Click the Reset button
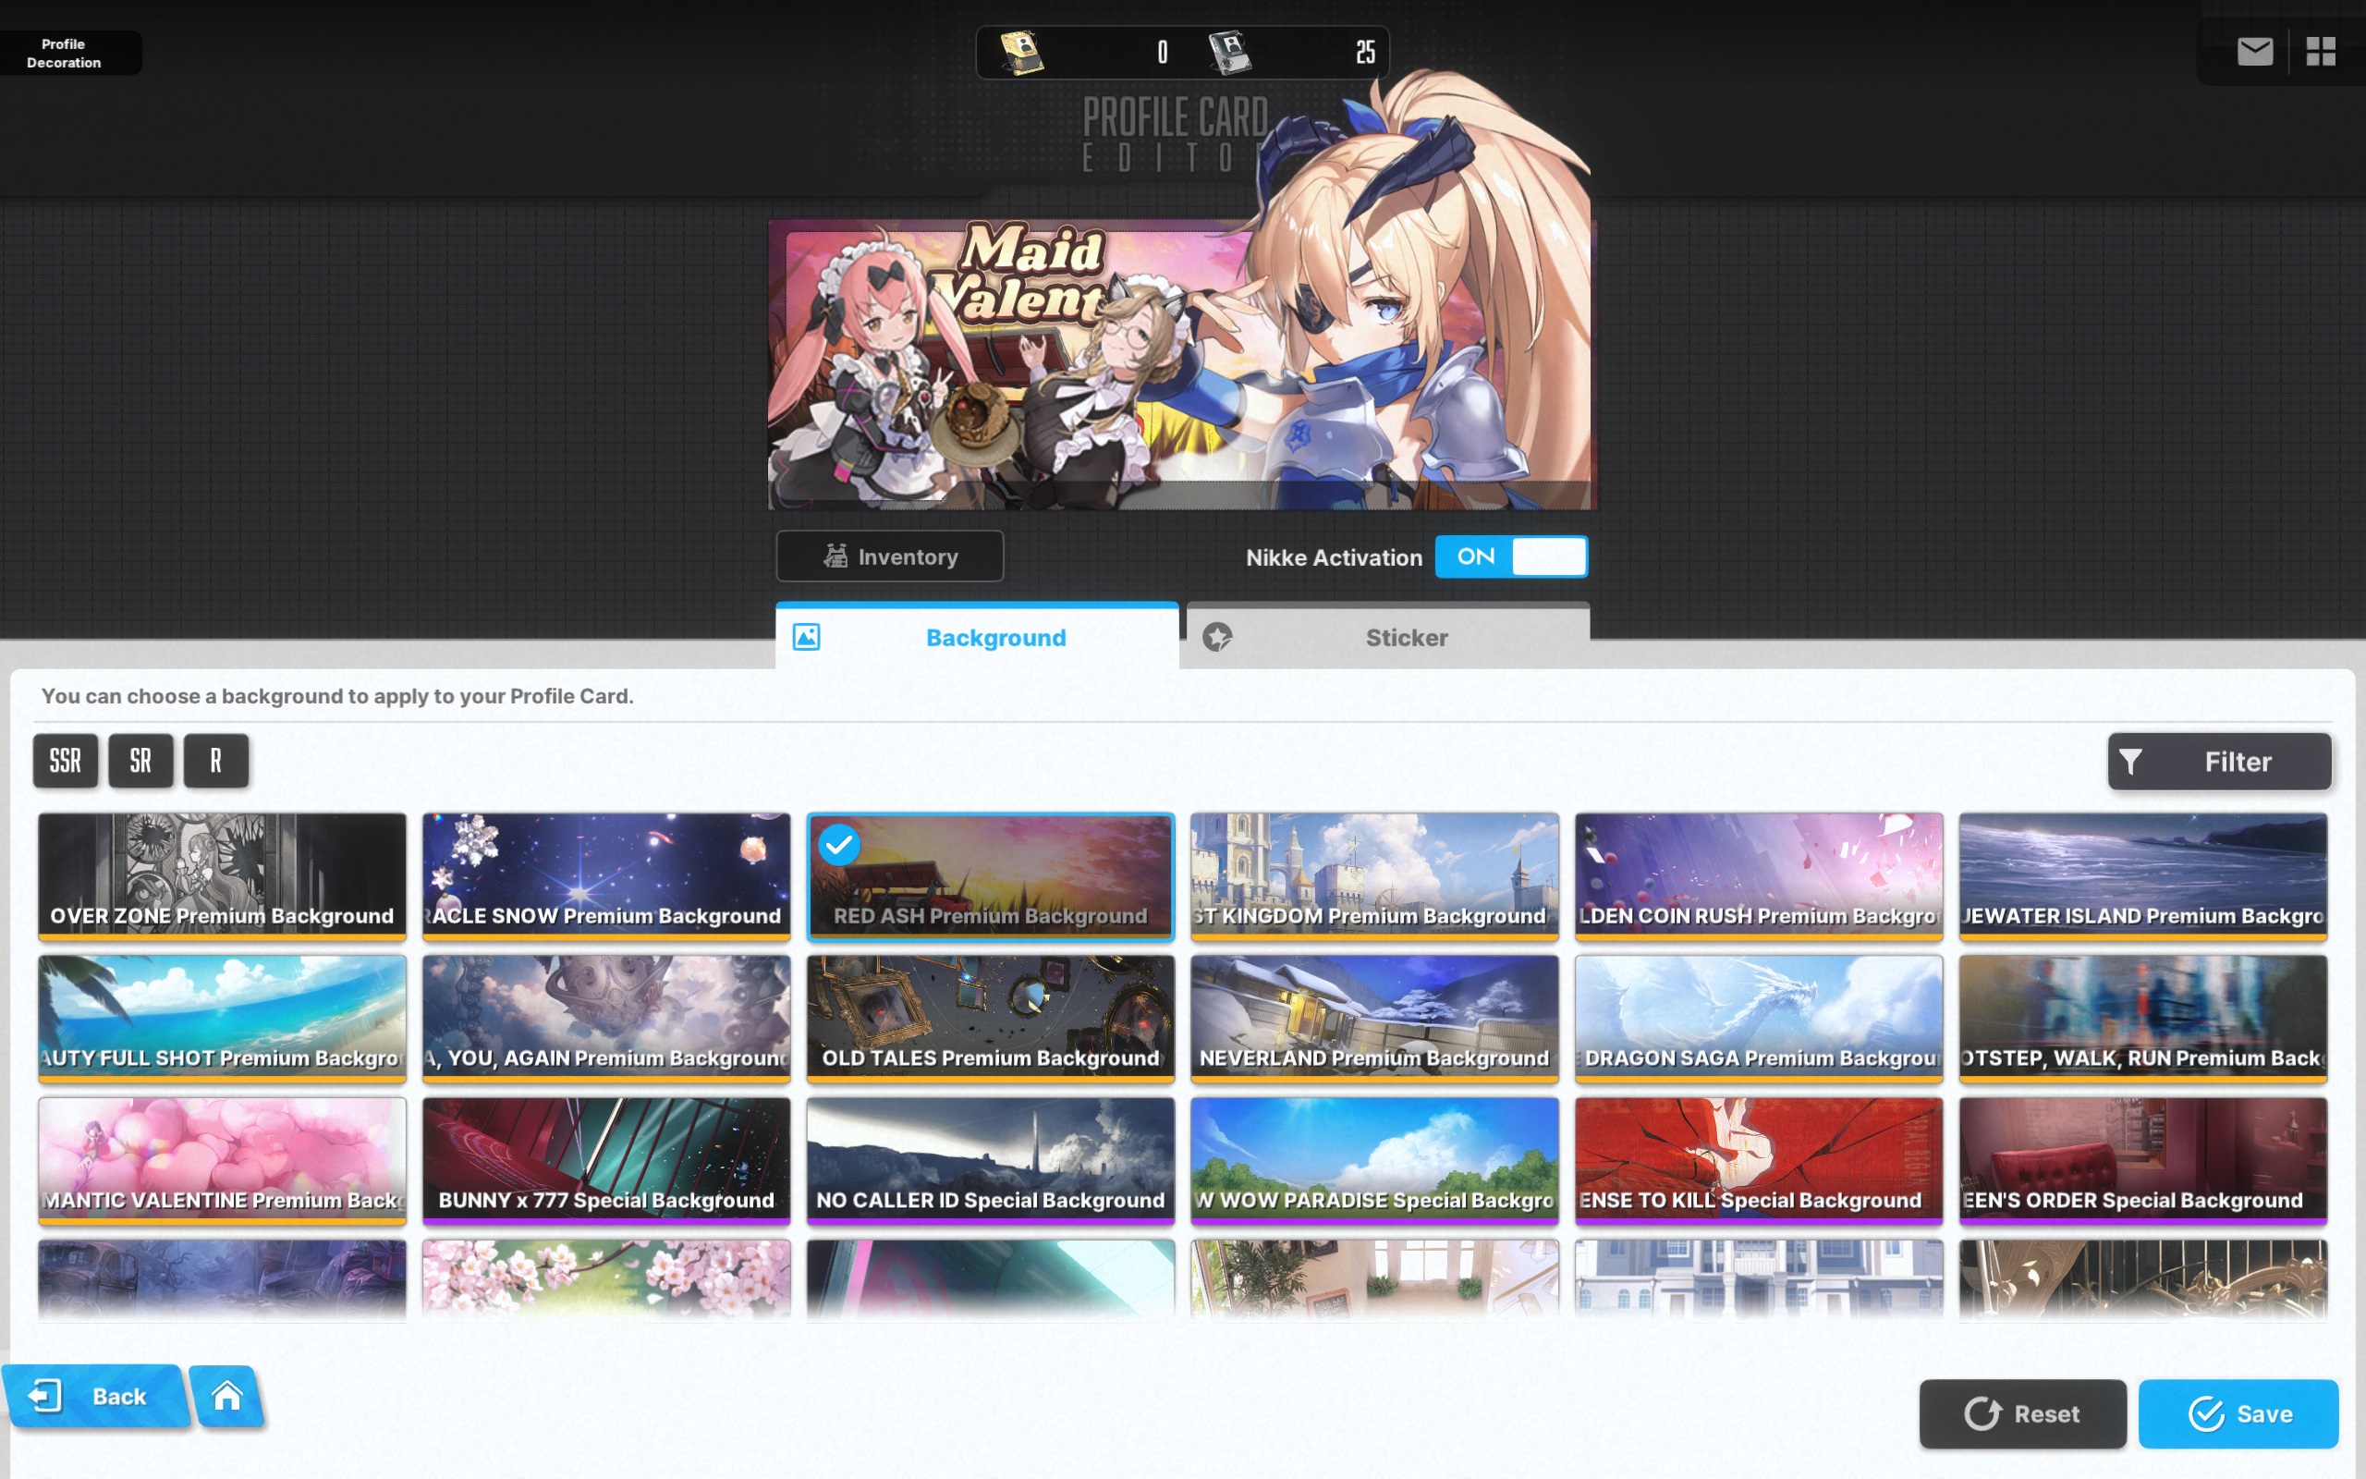 tap(2022, 1413)
